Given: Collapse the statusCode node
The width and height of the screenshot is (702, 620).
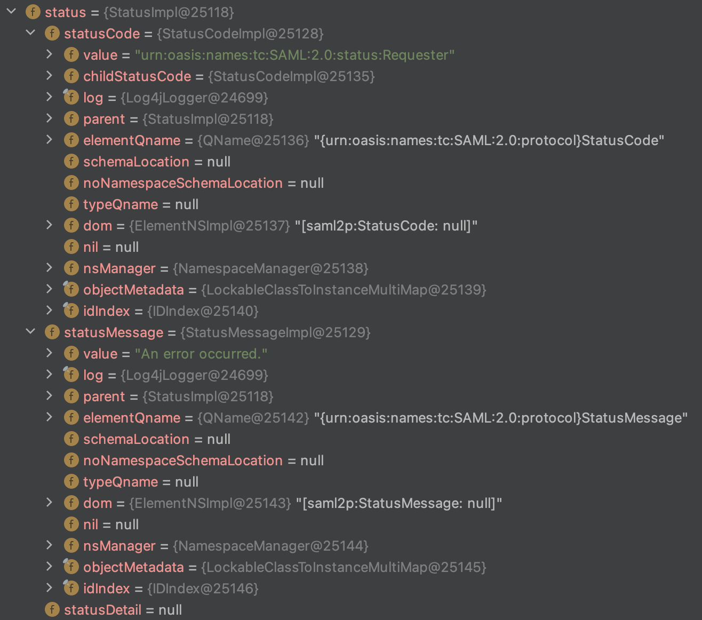Looking at the screenshot, I should (30, 33).
